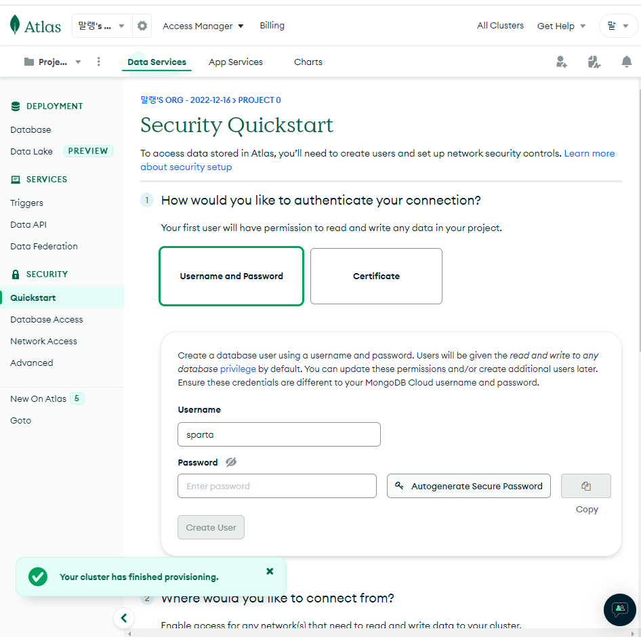Focus the Enter password field

point(276,486)
